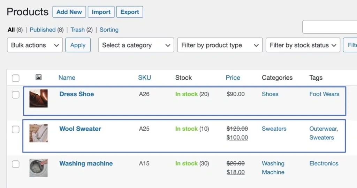Open the Trash products view
357x188 pixels.
tap(77, 30)
